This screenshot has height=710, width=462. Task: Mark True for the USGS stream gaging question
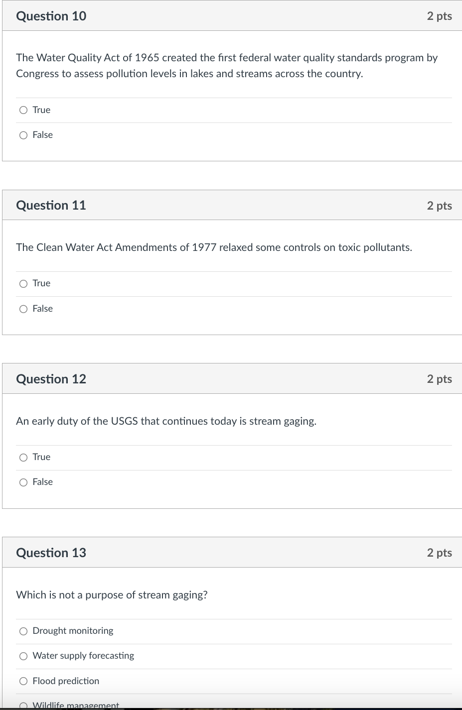point(23,457)
